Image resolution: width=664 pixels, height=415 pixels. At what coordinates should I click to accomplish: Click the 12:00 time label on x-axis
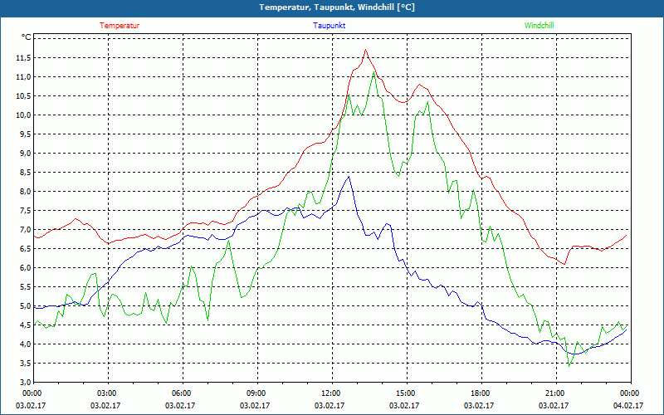(330, 393)
